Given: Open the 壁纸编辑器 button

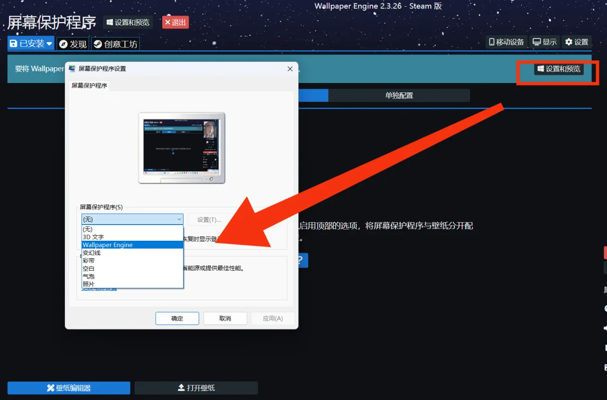Looking at the screenshot, I should (x=69, y=388).
